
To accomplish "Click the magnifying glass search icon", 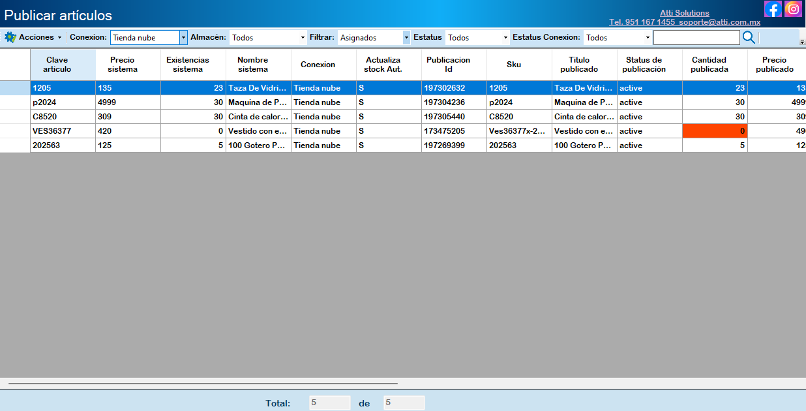I will pos(749,38).
